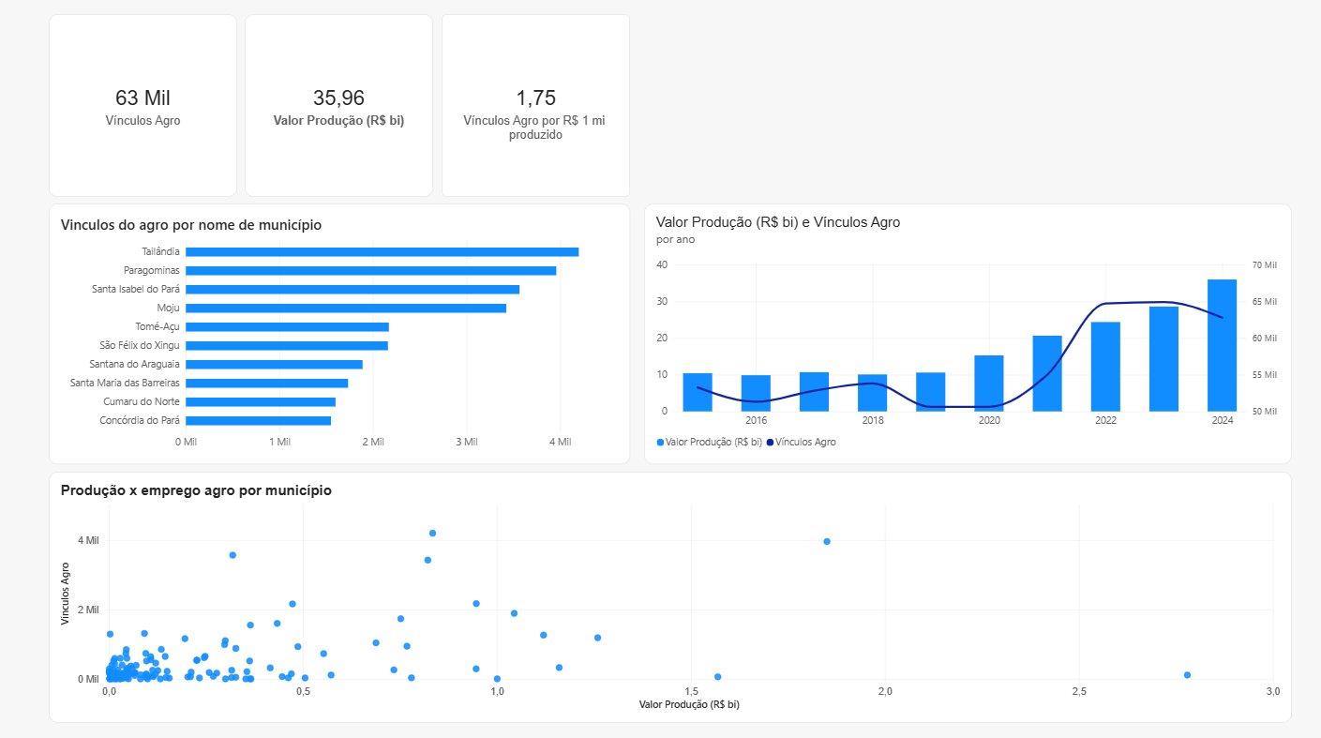The image size is (1321, 738).
Task: Select the Cumaru do Norte bar
Action: coord(261,401)
